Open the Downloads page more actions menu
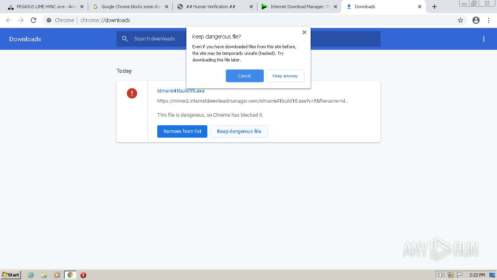497x280 pixels. (484, 39)
